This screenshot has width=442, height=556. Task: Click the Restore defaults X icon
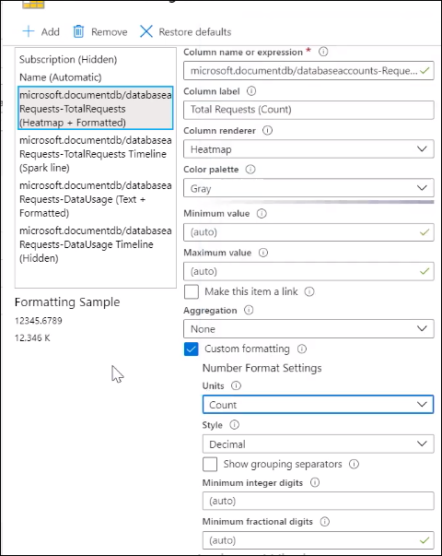click(145, 31)
